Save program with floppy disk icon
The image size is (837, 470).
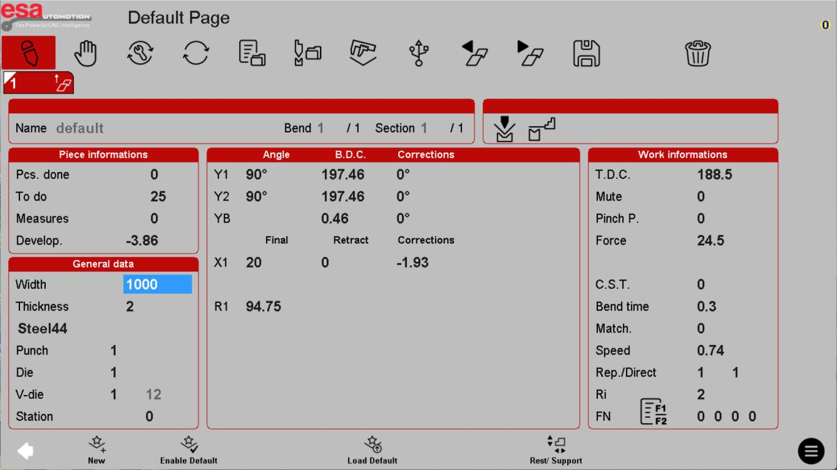coord(587,53)
